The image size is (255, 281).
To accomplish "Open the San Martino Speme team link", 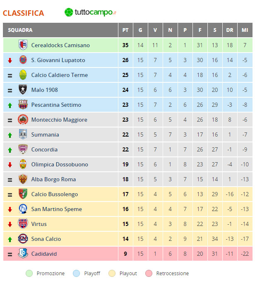I will tap(57, 209).
